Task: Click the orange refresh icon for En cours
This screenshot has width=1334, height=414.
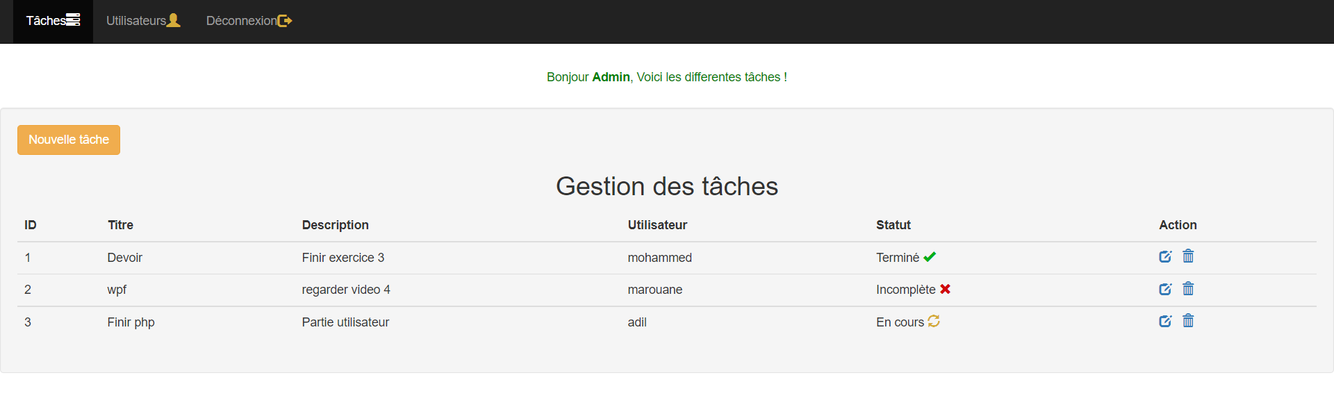Action: (x=933, y=321)
